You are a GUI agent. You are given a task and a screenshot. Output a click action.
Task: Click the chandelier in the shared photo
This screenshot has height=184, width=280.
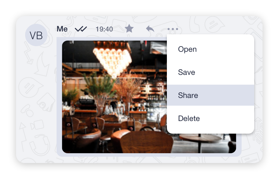[112, 58]
